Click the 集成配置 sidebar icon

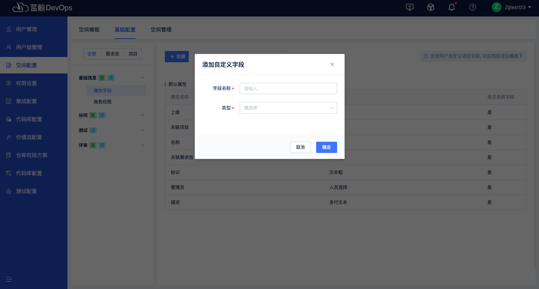[x=9, y=101]
